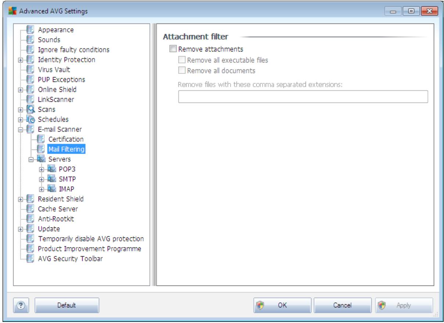Click the Servers envelope icon
This screenshot has height=323, width=444.
click(42, 159)
